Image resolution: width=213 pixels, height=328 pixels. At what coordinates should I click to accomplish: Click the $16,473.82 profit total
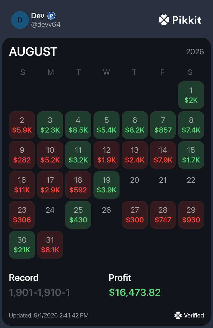click(x=135, y=292)
